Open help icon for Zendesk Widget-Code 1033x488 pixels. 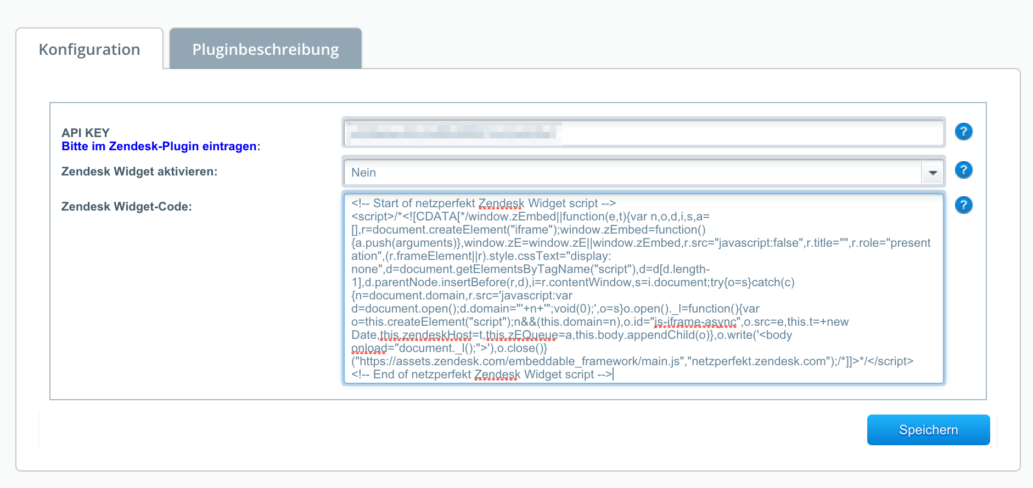(x=963, y=205)
